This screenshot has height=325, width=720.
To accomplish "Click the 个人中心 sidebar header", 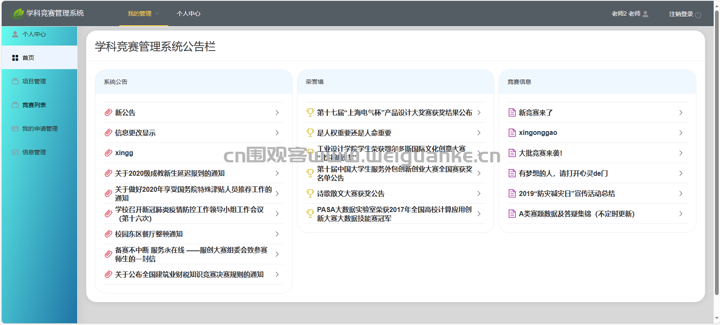I will click(x=40, y=36).
